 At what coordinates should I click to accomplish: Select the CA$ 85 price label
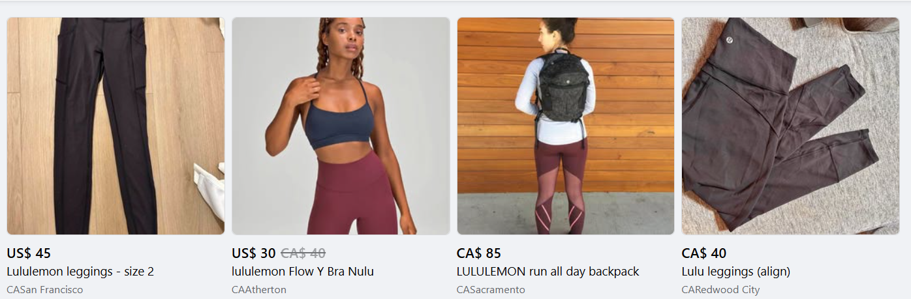pyautogui.click(x=479, y=253)
